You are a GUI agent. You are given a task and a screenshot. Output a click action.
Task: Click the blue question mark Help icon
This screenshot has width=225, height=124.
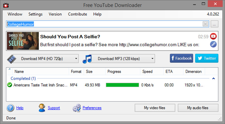pos(10,108)
